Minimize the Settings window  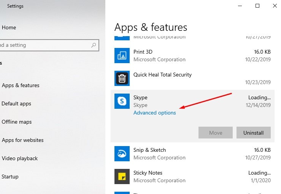pyautogui.click(x=240, y=6)
